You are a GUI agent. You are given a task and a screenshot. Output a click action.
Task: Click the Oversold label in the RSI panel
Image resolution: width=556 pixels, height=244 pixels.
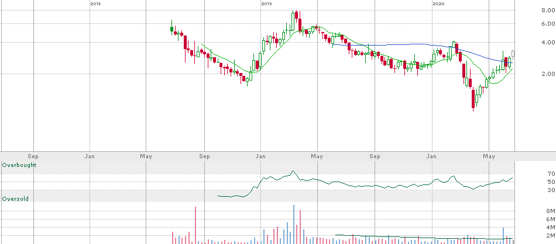[x=15, y=198]
